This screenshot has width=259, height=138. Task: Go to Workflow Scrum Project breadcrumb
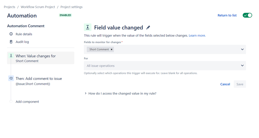(38, 7)
